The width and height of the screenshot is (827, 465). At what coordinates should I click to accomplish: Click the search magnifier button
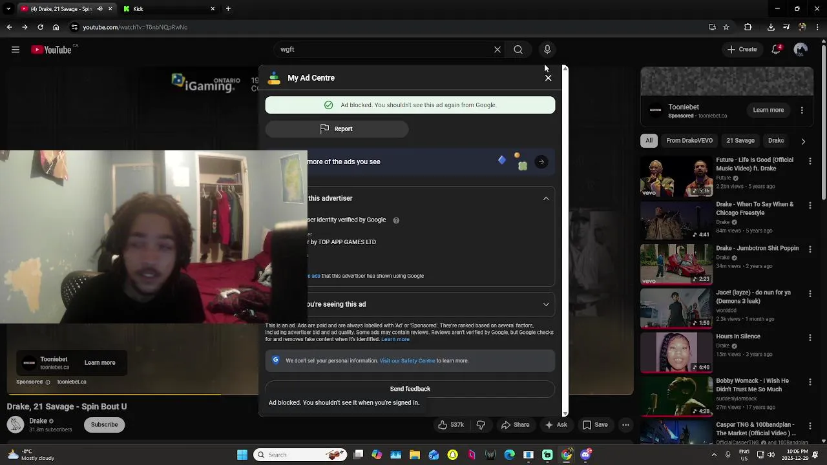[518, 50]
